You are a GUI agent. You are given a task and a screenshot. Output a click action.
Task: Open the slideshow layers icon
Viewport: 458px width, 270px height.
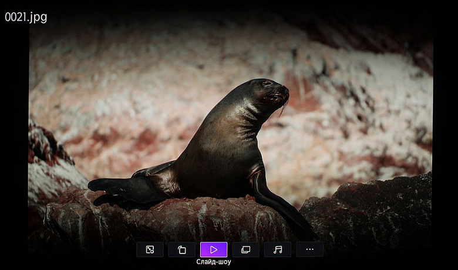(245, 249)
